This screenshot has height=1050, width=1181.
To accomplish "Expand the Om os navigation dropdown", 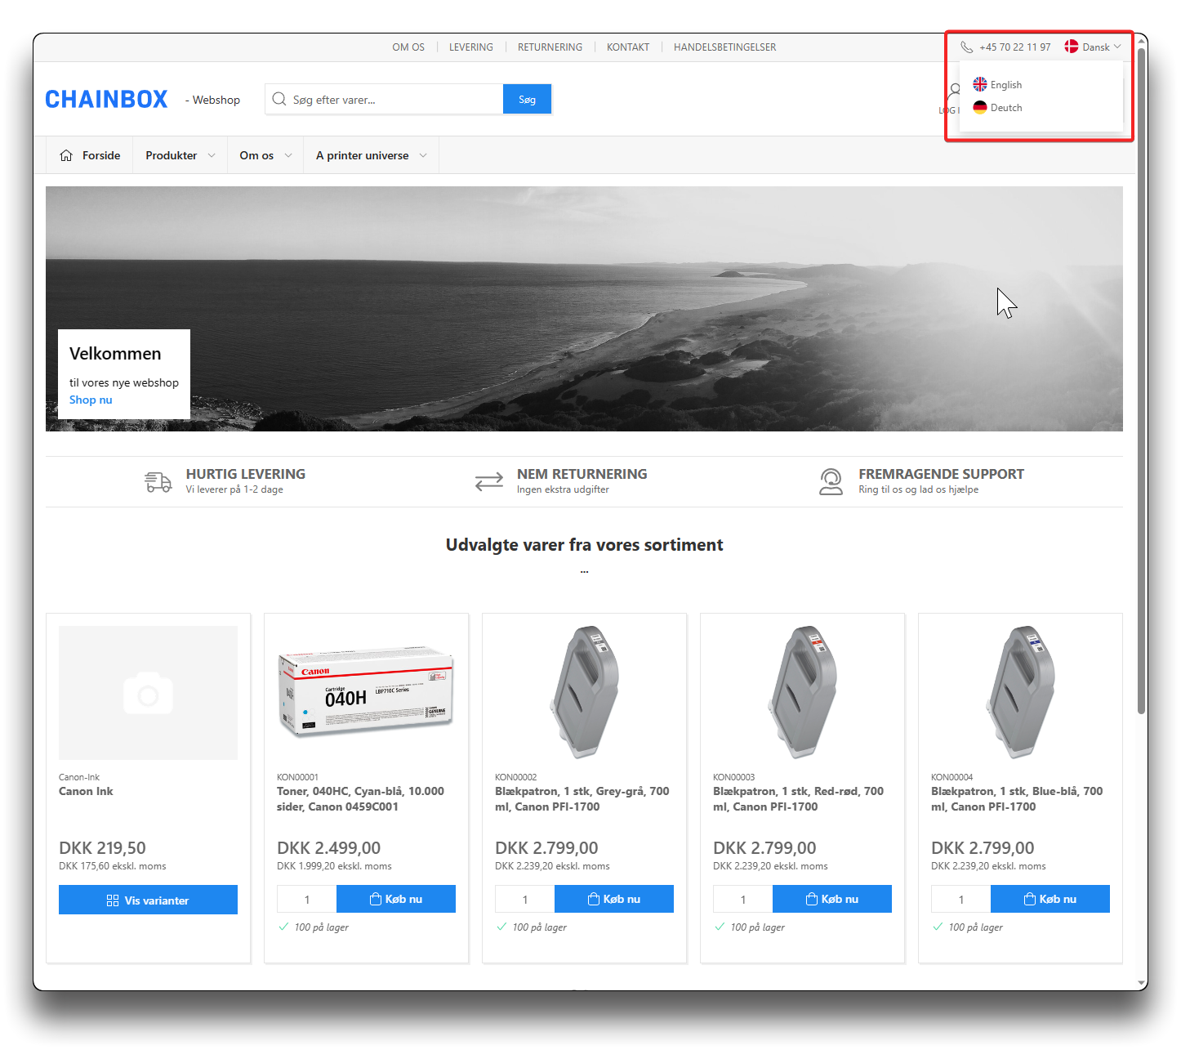I will (x=265, y=155).
